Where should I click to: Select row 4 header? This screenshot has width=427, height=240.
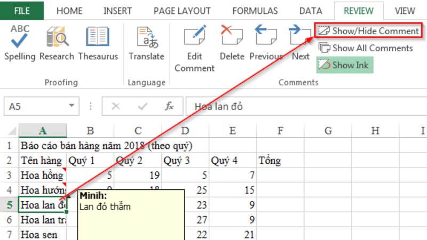(x=9, y=190)
